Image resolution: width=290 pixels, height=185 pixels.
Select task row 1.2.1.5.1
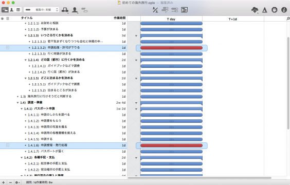coord(63,84)
